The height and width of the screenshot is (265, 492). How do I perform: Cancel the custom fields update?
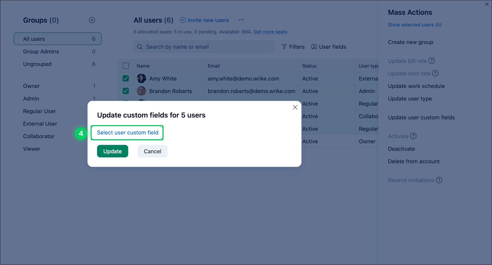coord(152,151)
